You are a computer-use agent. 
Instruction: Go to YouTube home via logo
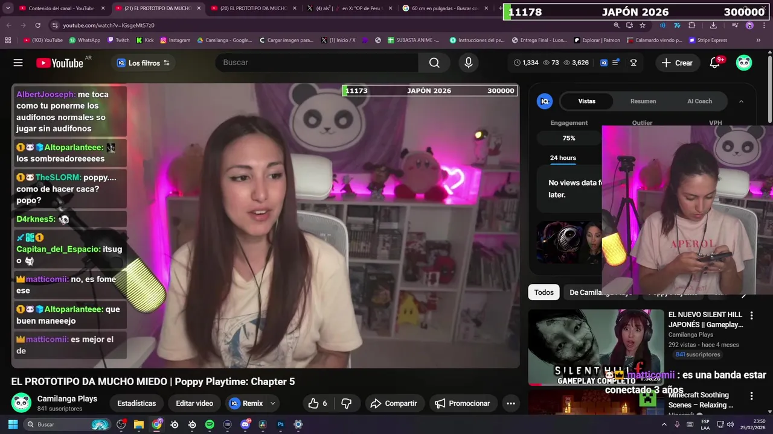click(x=59, y=63)
